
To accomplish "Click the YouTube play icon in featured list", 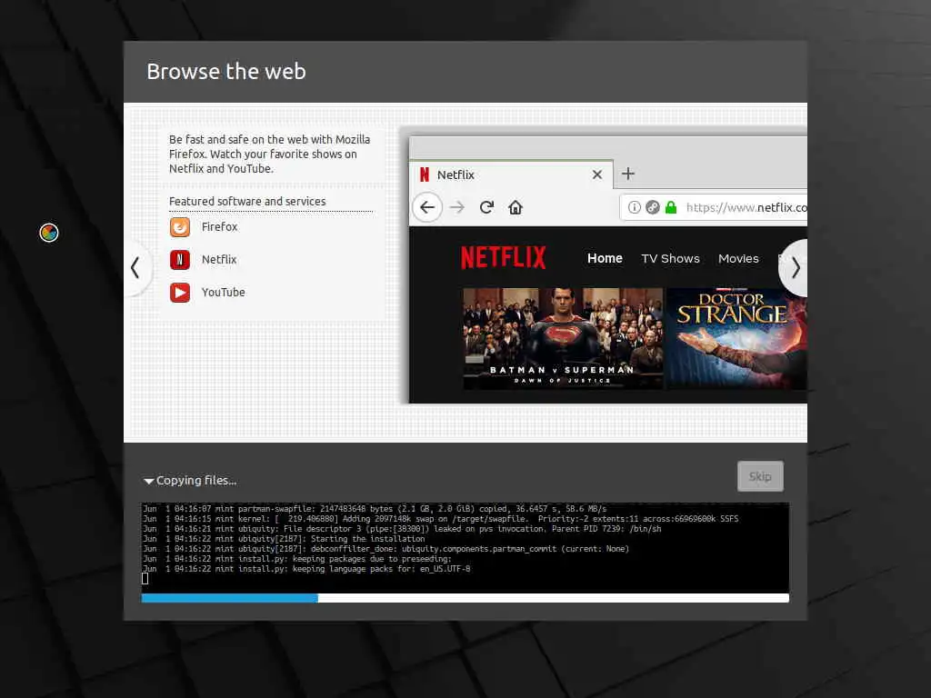I will 180,292.
